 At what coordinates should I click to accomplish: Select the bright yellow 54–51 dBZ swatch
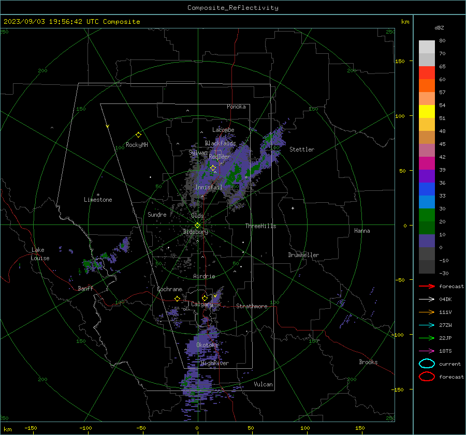point(427,111)
